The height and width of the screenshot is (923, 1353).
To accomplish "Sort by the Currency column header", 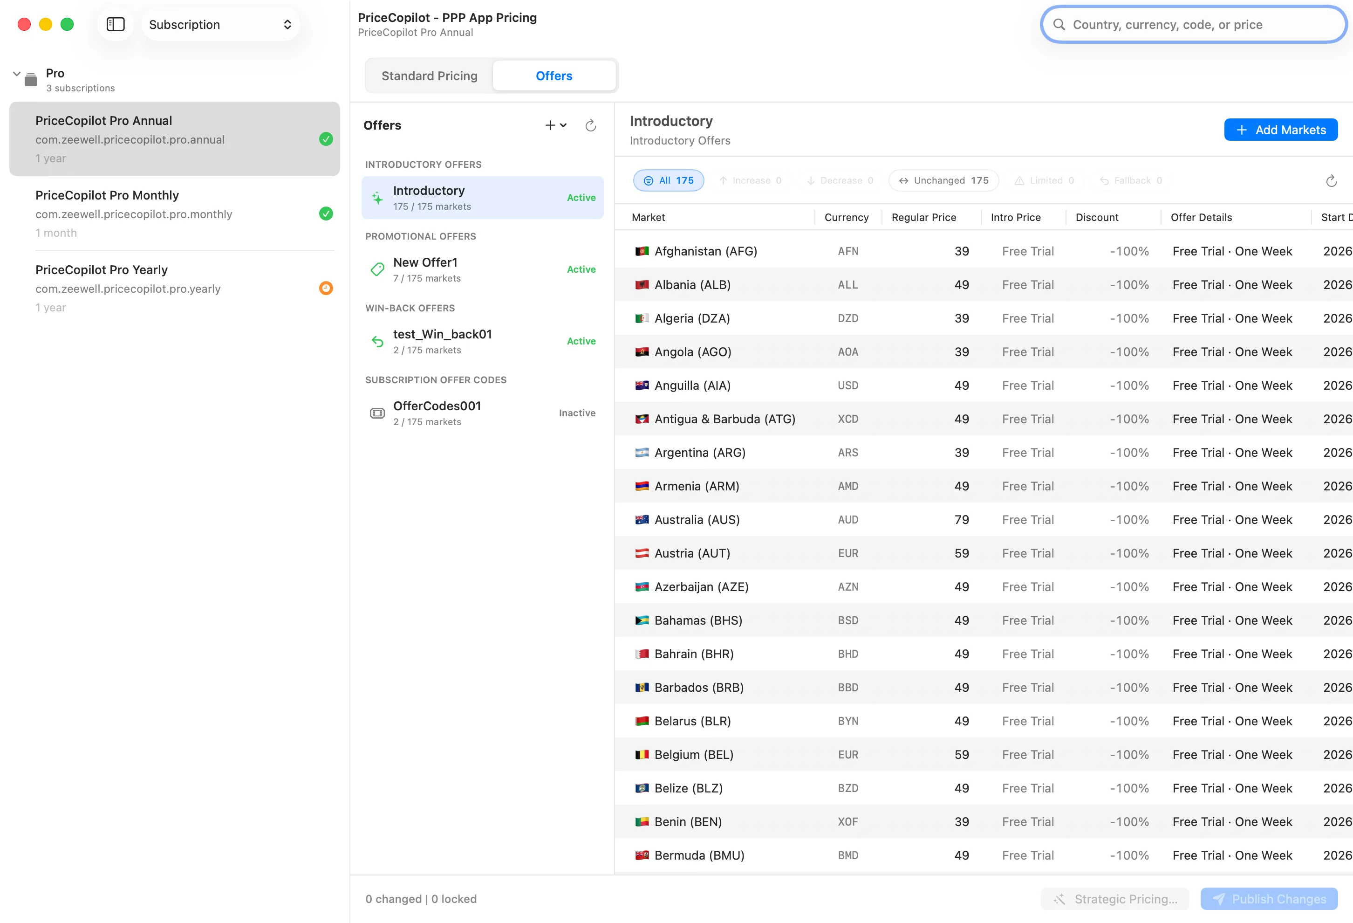I will 847,217.
